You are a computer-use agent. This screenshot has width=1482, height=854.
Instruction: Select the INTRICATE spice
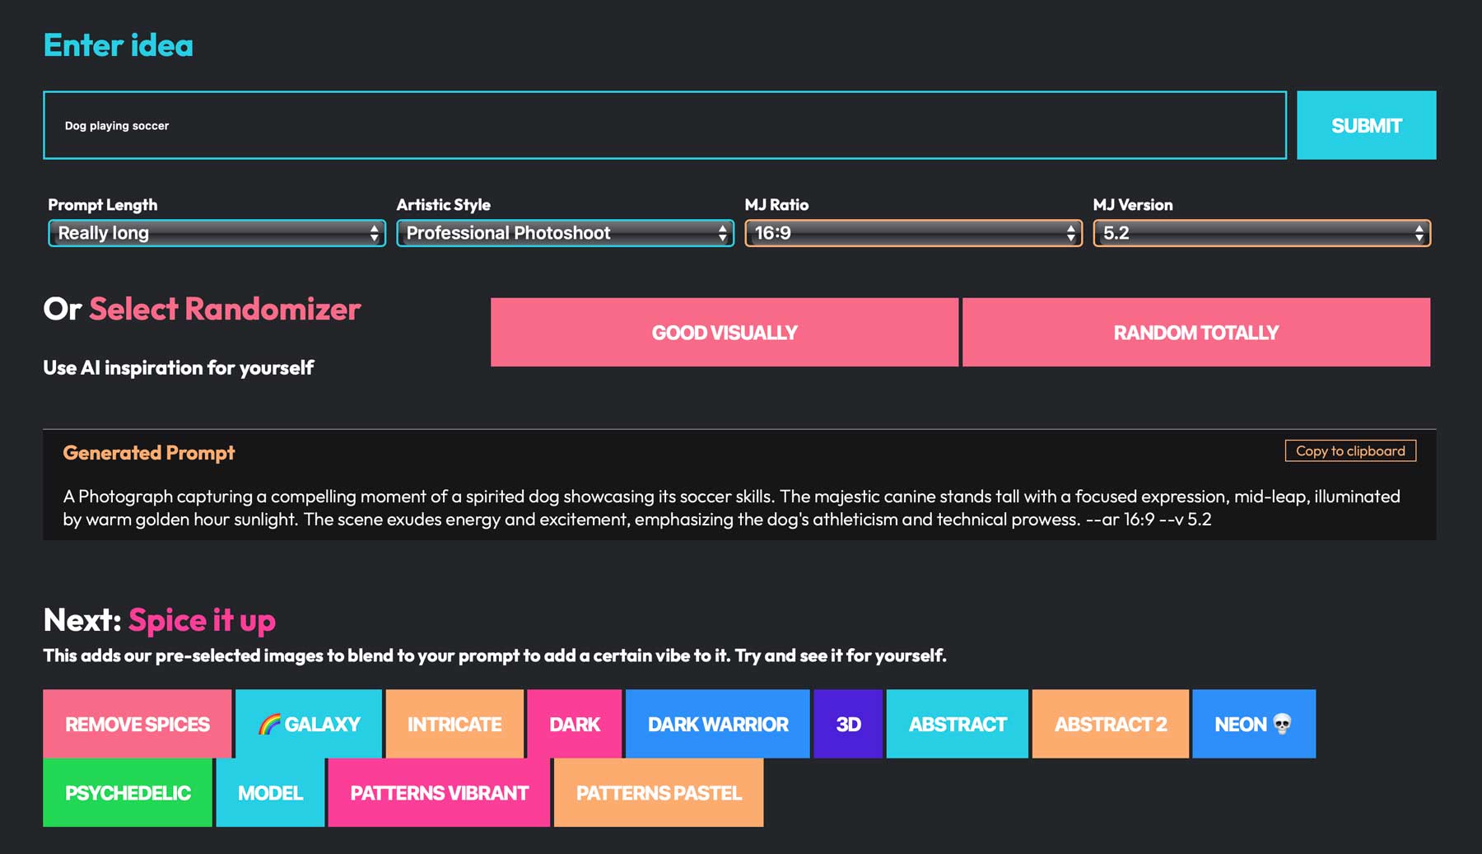click(x=454, y=724)
